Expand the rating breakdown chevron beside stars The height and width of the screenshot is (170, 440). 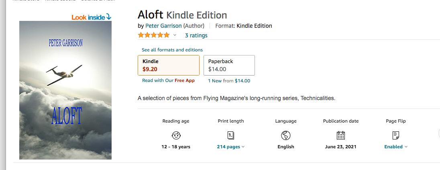pyautogui.click(x=175, y=35)
